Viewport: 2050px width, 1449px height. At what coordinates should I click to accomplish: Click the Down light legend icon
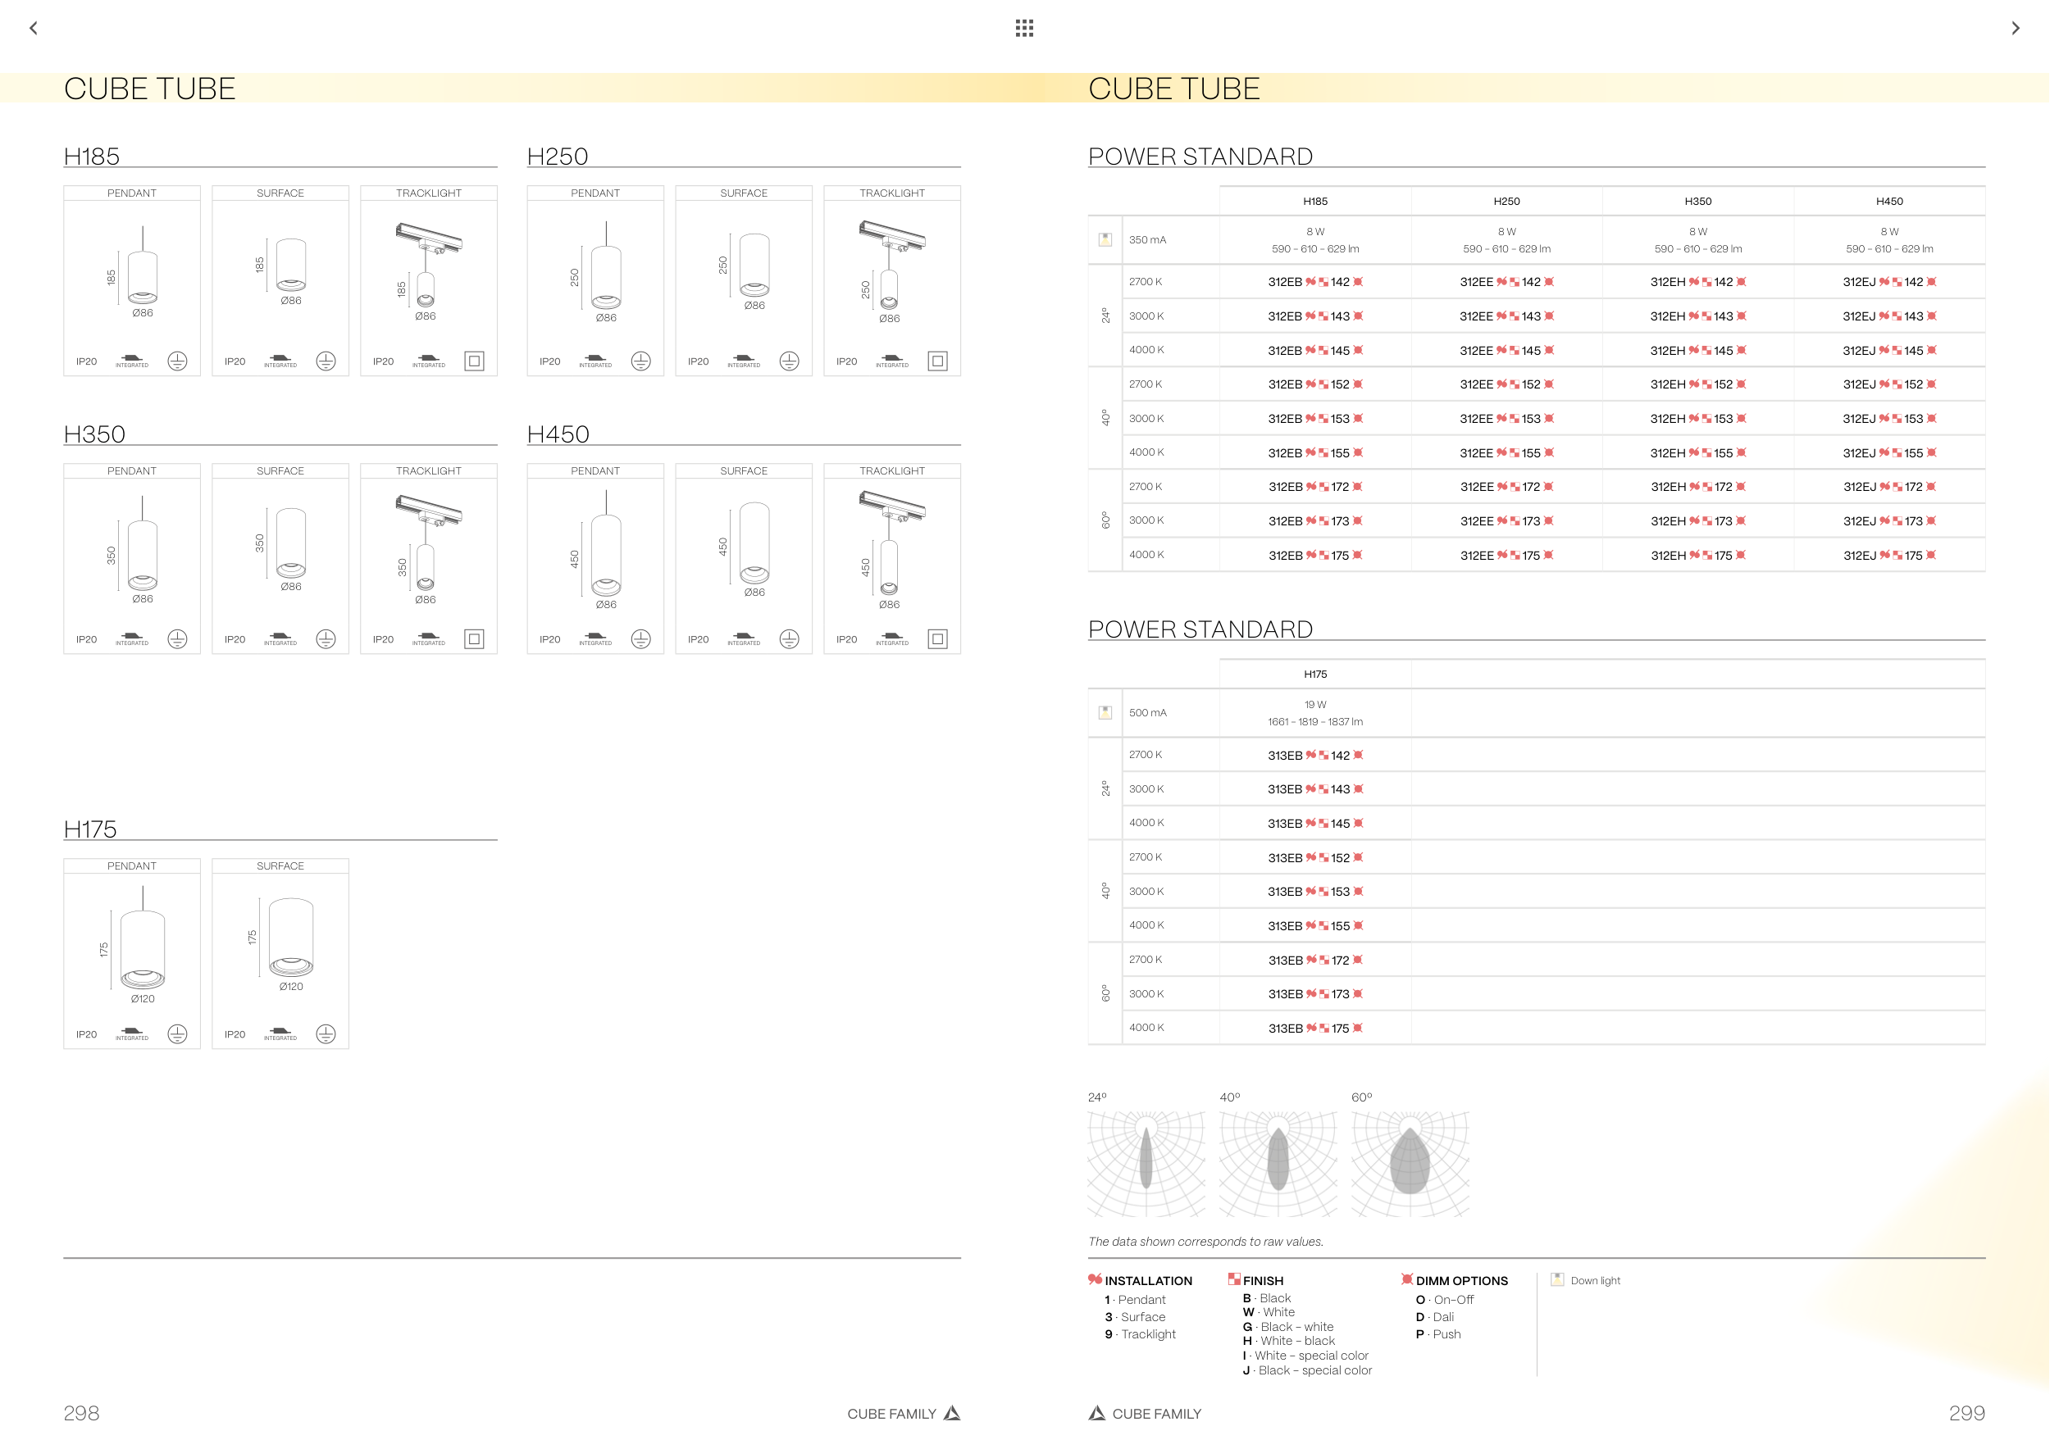[1557, 1279]
